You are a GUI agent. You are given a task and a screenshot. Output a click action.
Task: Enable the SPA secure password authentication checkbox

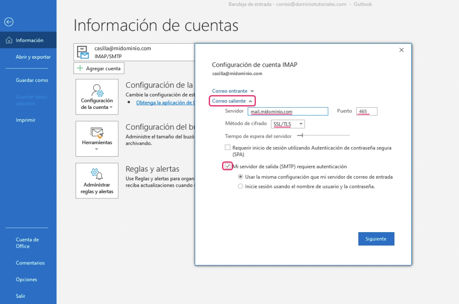click(x=228, y=148)
